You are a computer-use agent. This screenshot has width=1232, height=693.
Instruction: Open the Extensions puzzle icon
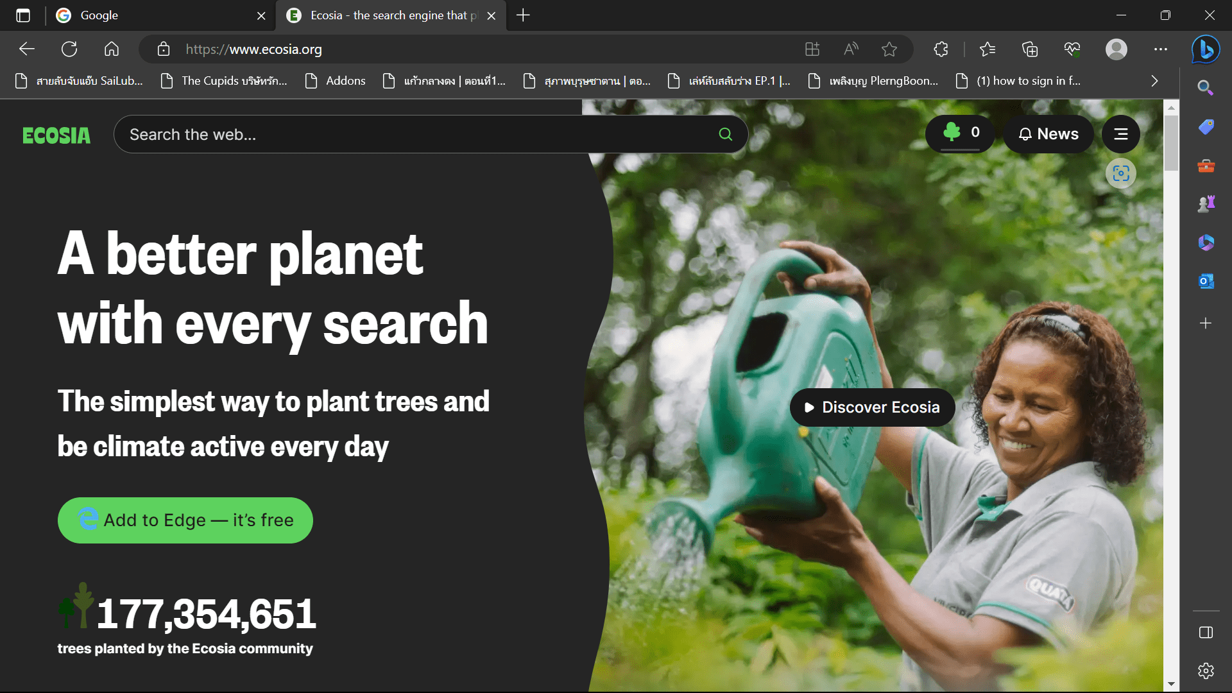[941, 49]
